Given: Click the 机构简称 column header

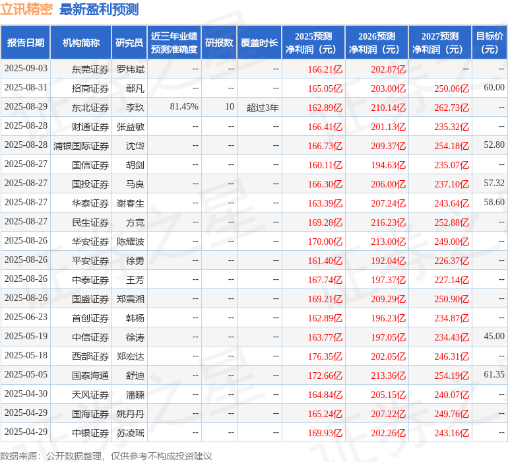Looking at the screenshot, I should pyautogui.click(x=81, y=43).
